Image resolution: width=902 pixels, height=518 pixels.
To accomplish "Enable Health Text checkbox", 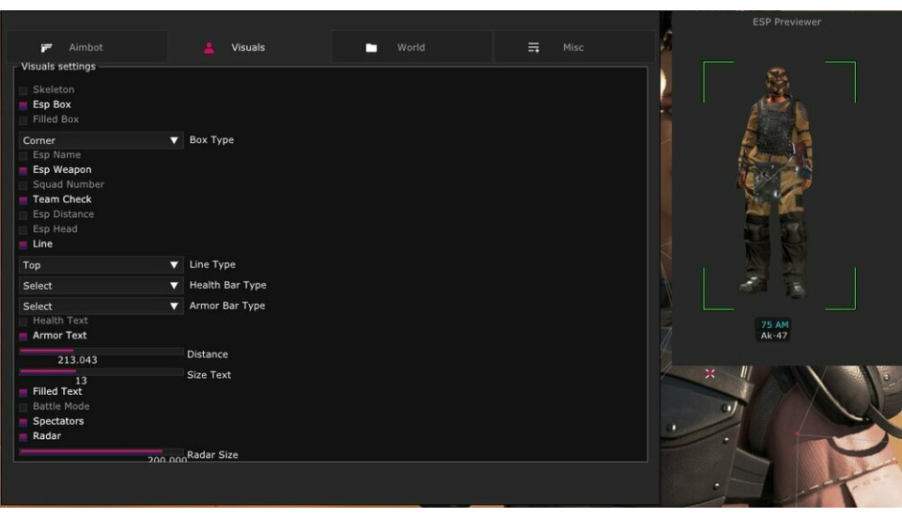I will (23, 322).
